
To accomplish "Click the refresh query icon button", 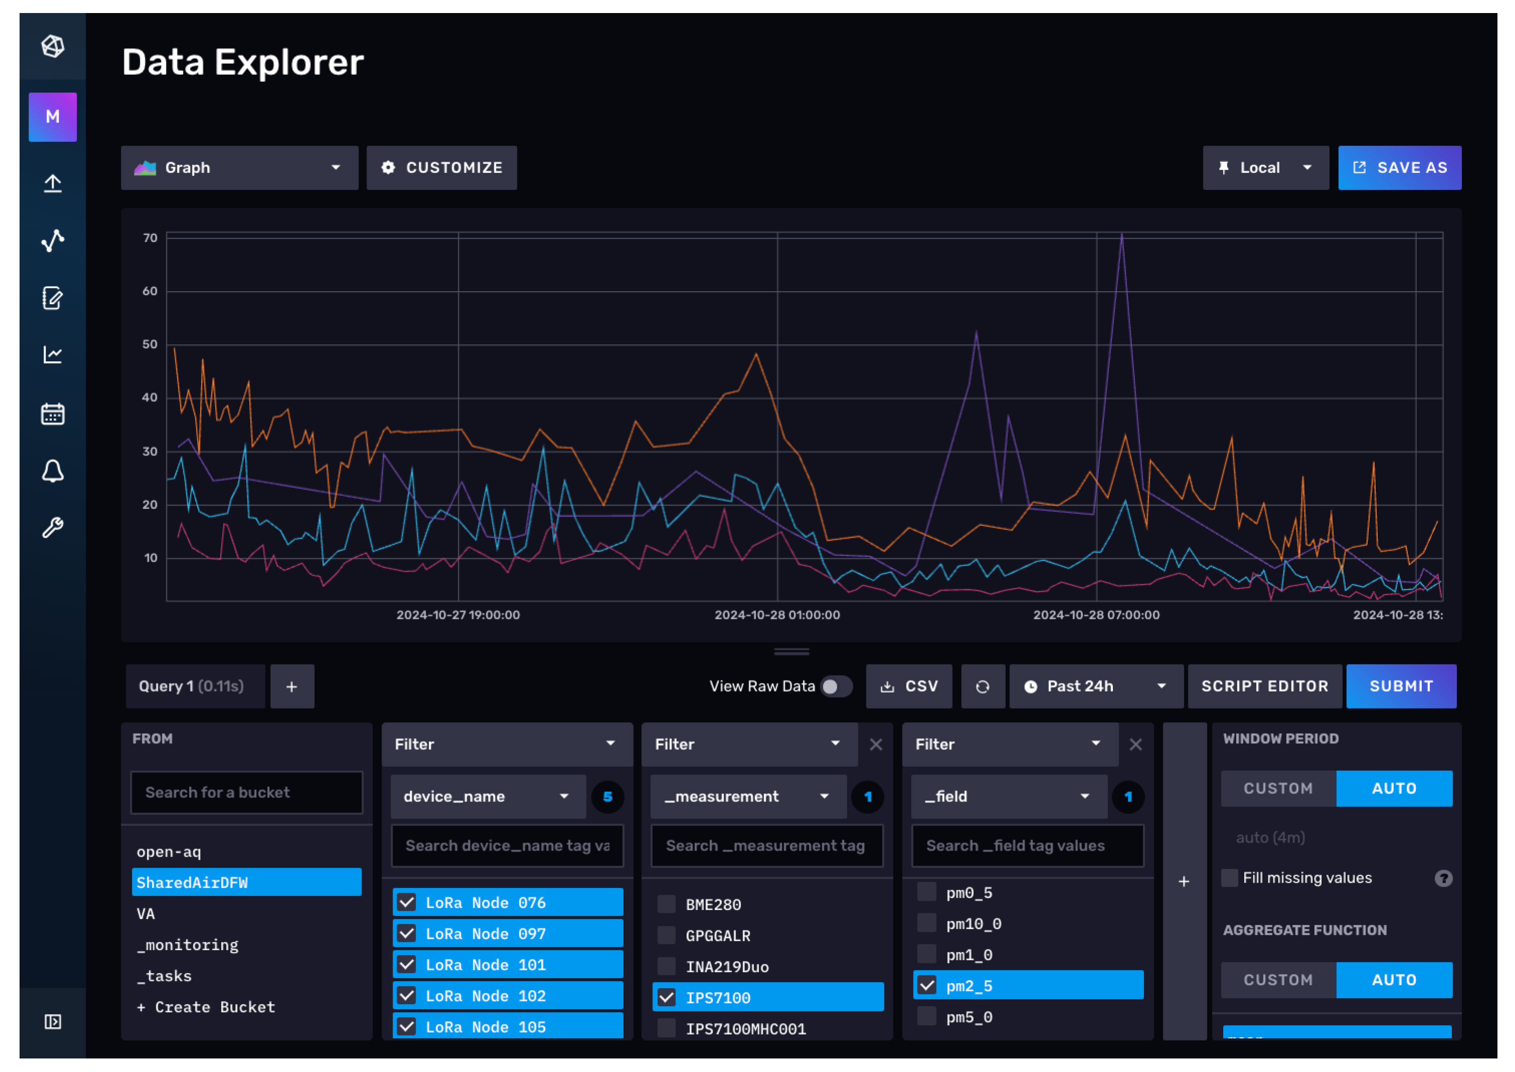I will 982,687.
